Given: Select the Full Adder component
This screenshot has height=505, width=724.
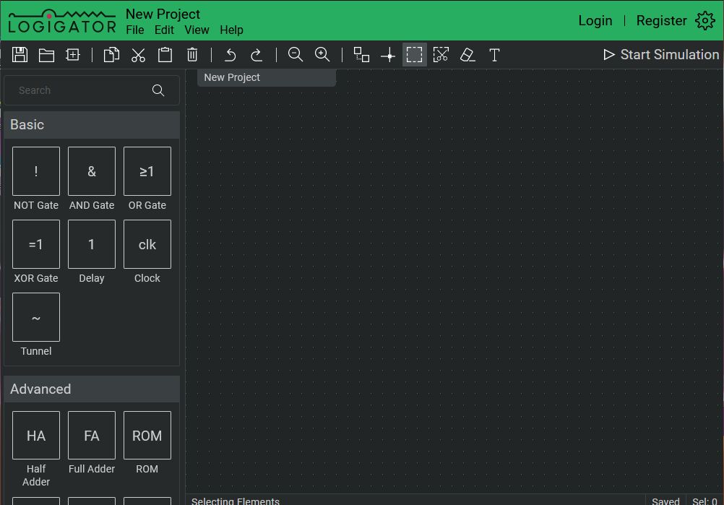Looking at the screenshot, I should tap(91, 435).
